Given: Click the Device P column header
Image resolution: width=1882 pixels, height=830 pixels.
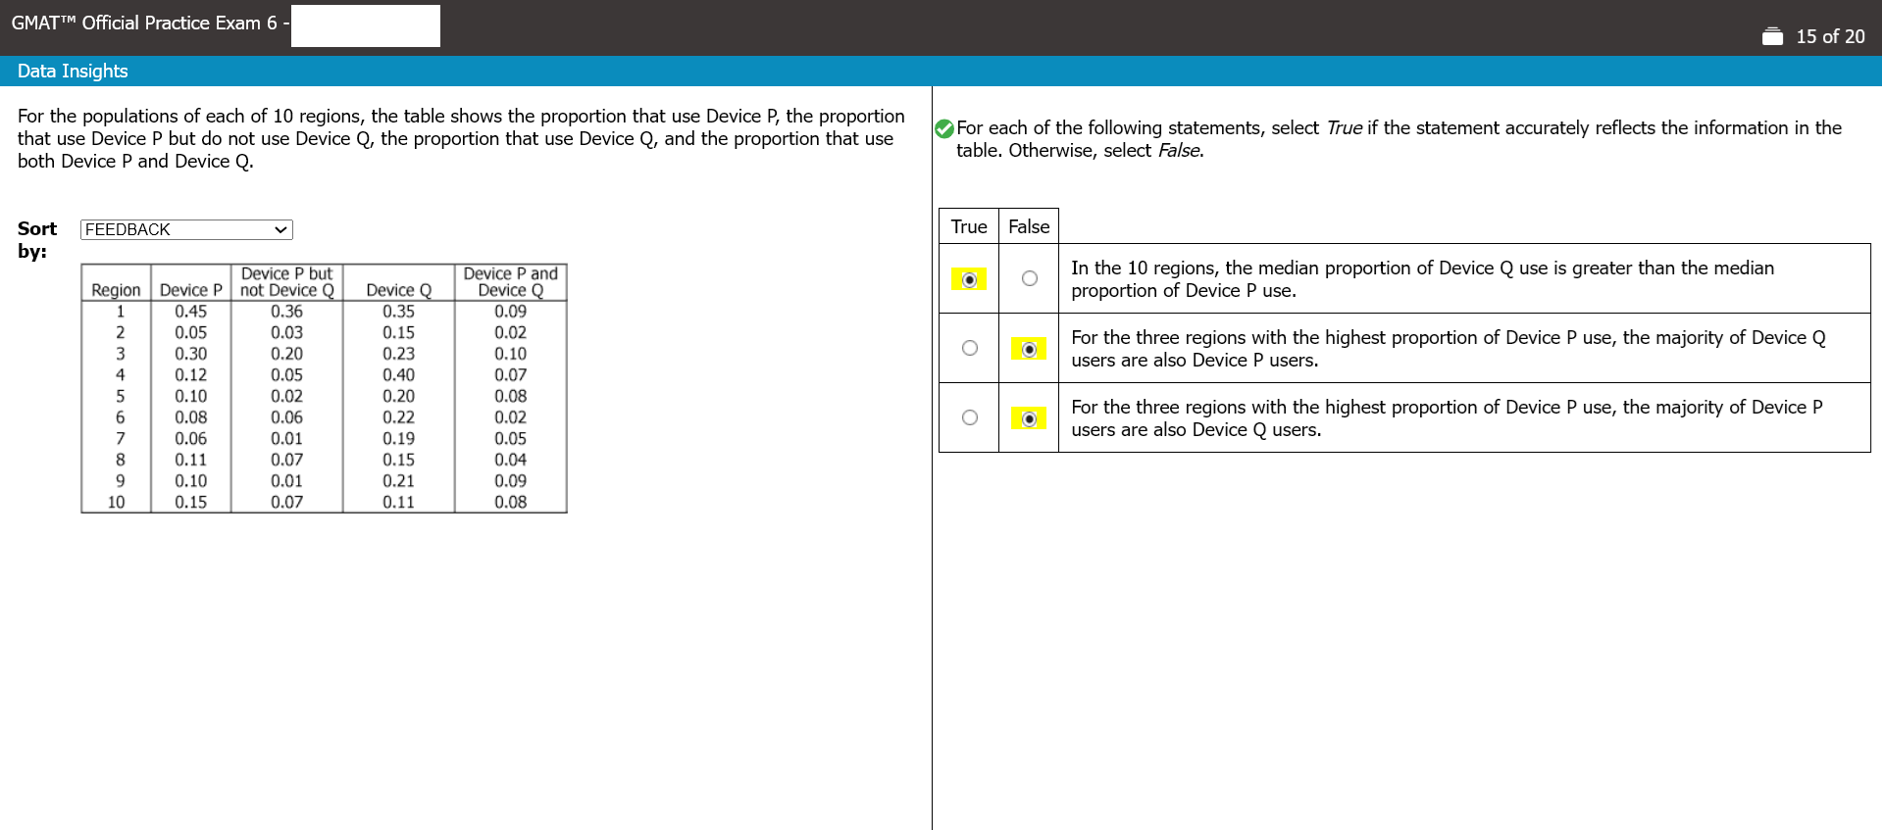Looking at the screenshot, I should tap(190, 290).
